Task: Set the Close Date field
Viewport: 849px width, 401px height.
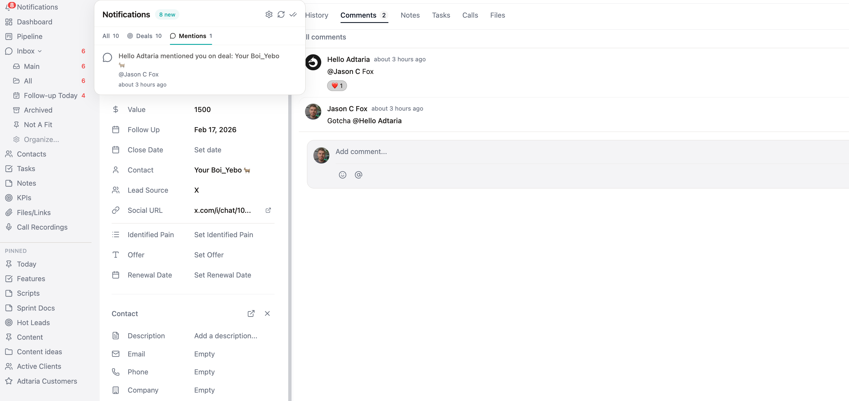Action: tap(207, 150)
